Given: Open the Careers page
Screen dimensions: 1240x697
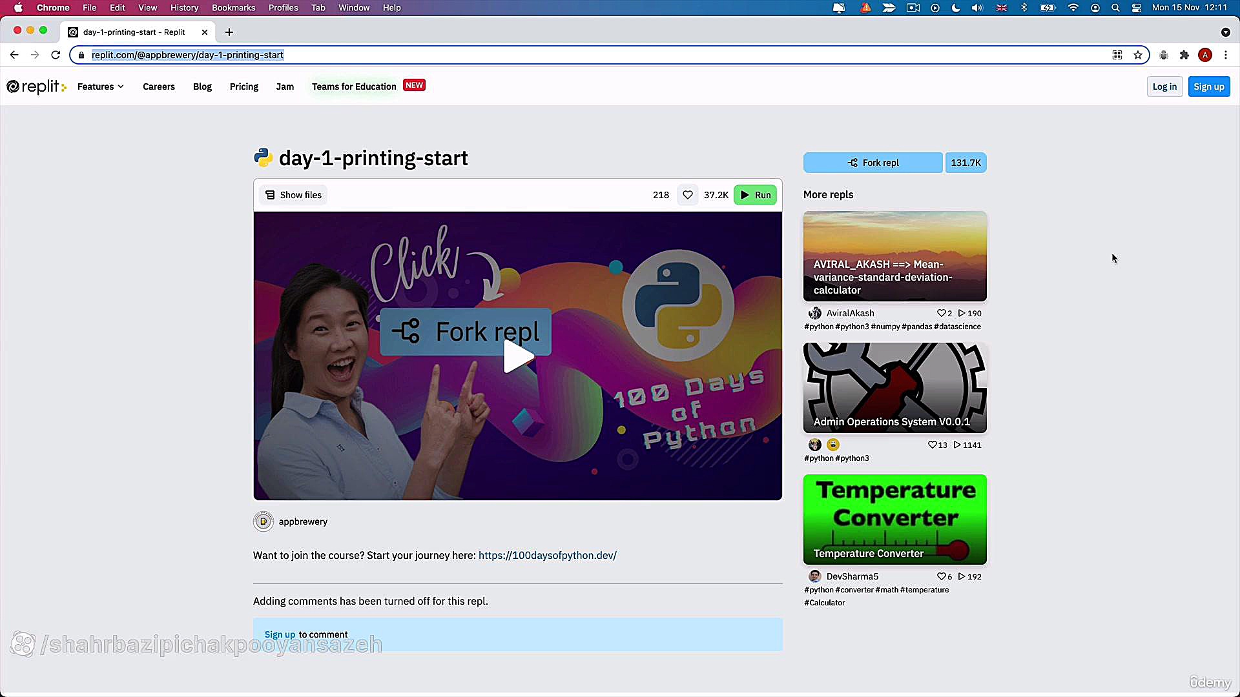Looking at the screenshot, I should click(159, 86).
